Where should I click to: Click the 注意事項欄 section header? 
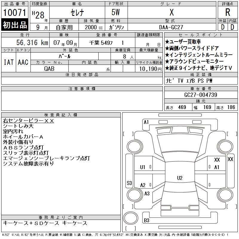click(x=82, y=88)
